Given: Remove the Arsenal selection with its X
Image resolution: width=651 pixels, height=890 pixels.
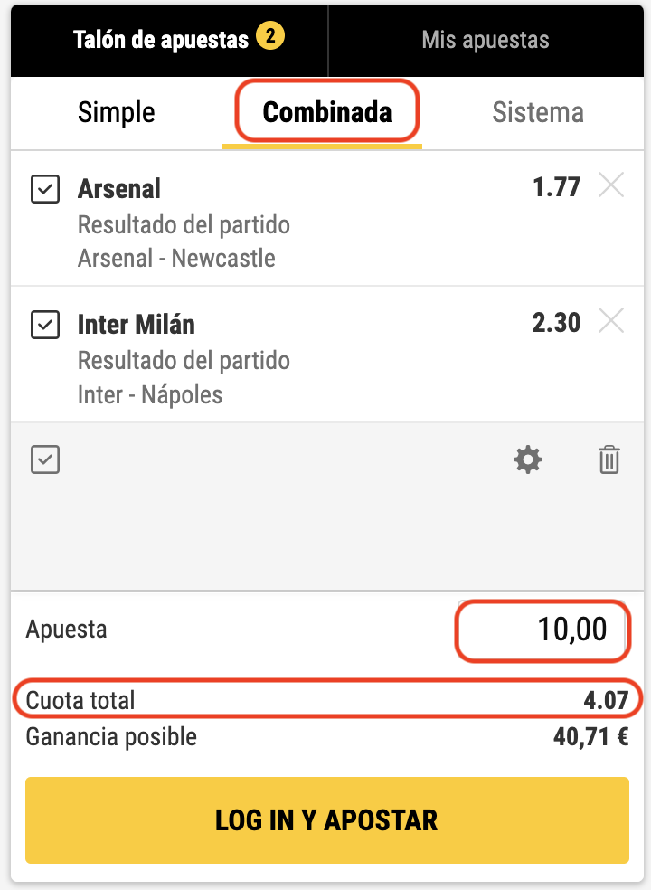Looking at the screenshot, I should coord(612,186).
